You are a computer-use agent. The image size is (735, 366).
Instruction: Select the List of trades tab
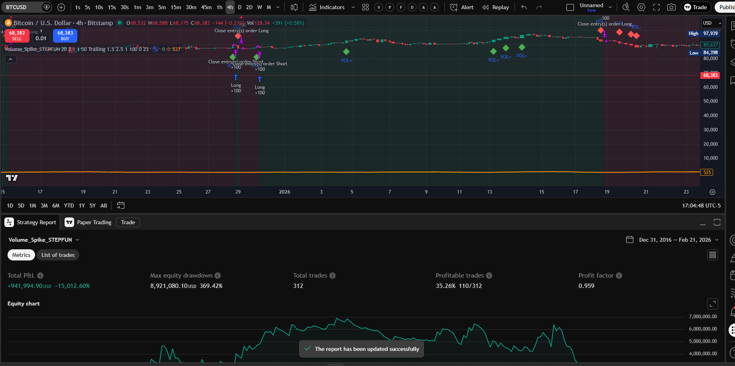point(58,255)
